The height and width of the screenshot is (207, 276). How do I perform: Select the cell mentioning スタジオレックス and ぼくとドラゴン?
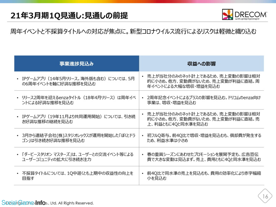[77, 138]
